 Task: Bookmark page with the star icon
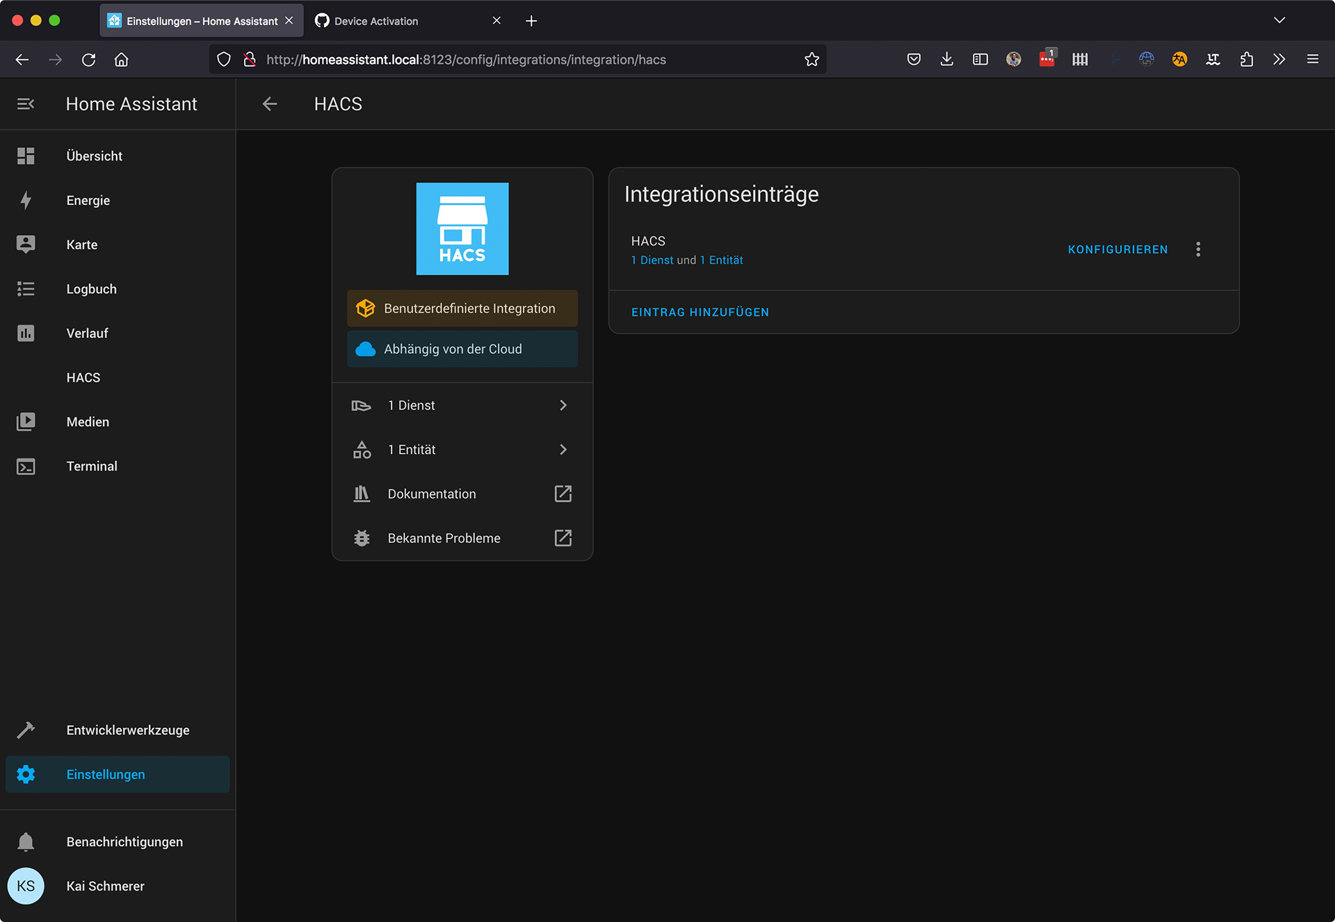coord(811,60)
